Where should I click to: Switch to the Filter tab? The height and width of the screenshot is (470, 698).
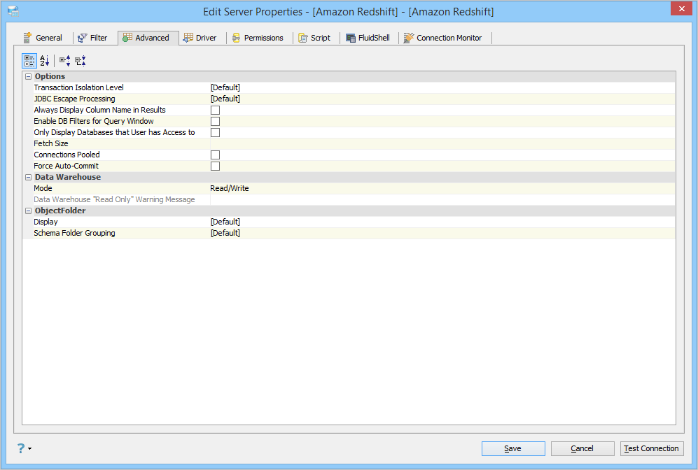coord(92,38)
